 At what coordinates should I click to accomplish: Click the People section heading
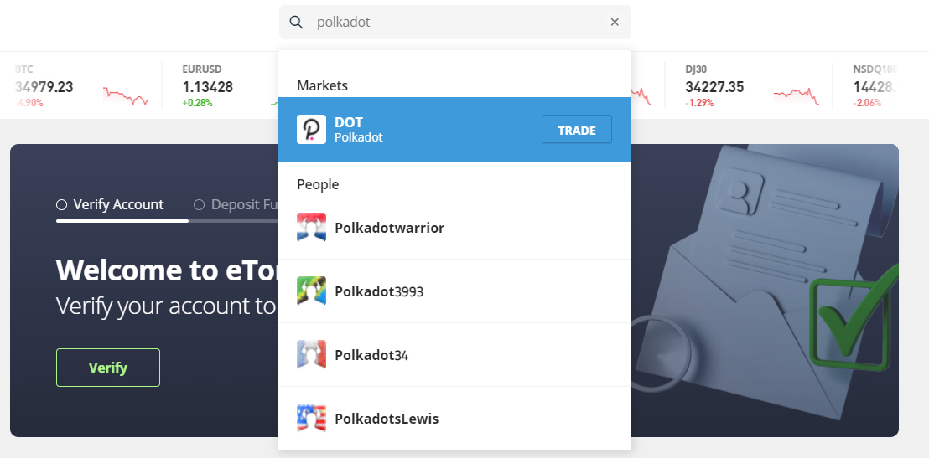pos(318,184)
